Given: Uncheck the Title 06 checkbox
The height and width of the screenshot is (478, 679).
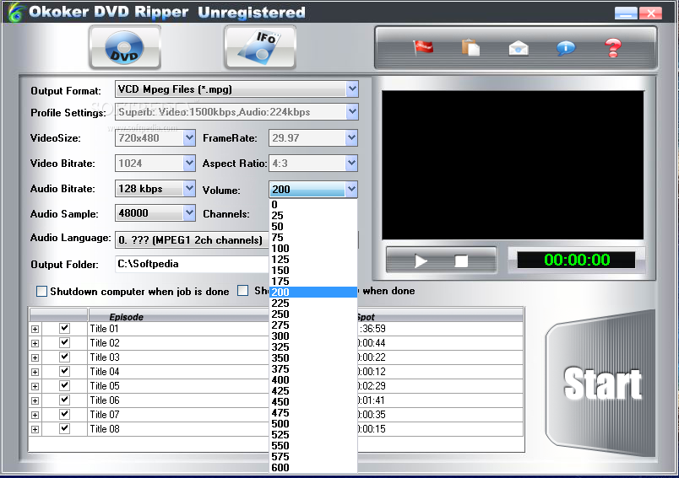Looking at the screenshot, I should point(64,400).
